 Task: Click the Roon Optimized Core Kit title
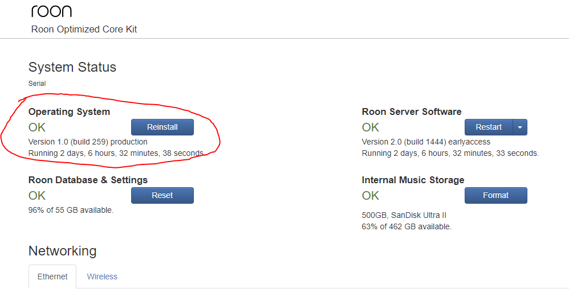point(84,30)
